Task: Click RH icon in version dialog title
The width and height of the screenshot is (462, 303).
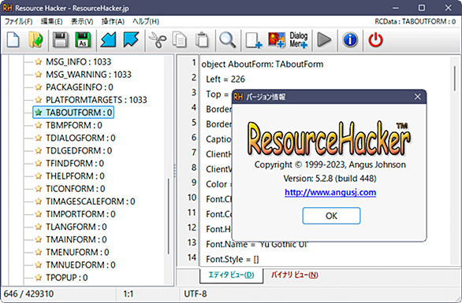Action: [238, 97]
